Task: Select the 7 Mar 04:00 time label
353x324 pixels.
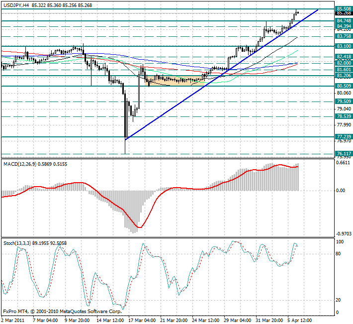Action: 45,321
